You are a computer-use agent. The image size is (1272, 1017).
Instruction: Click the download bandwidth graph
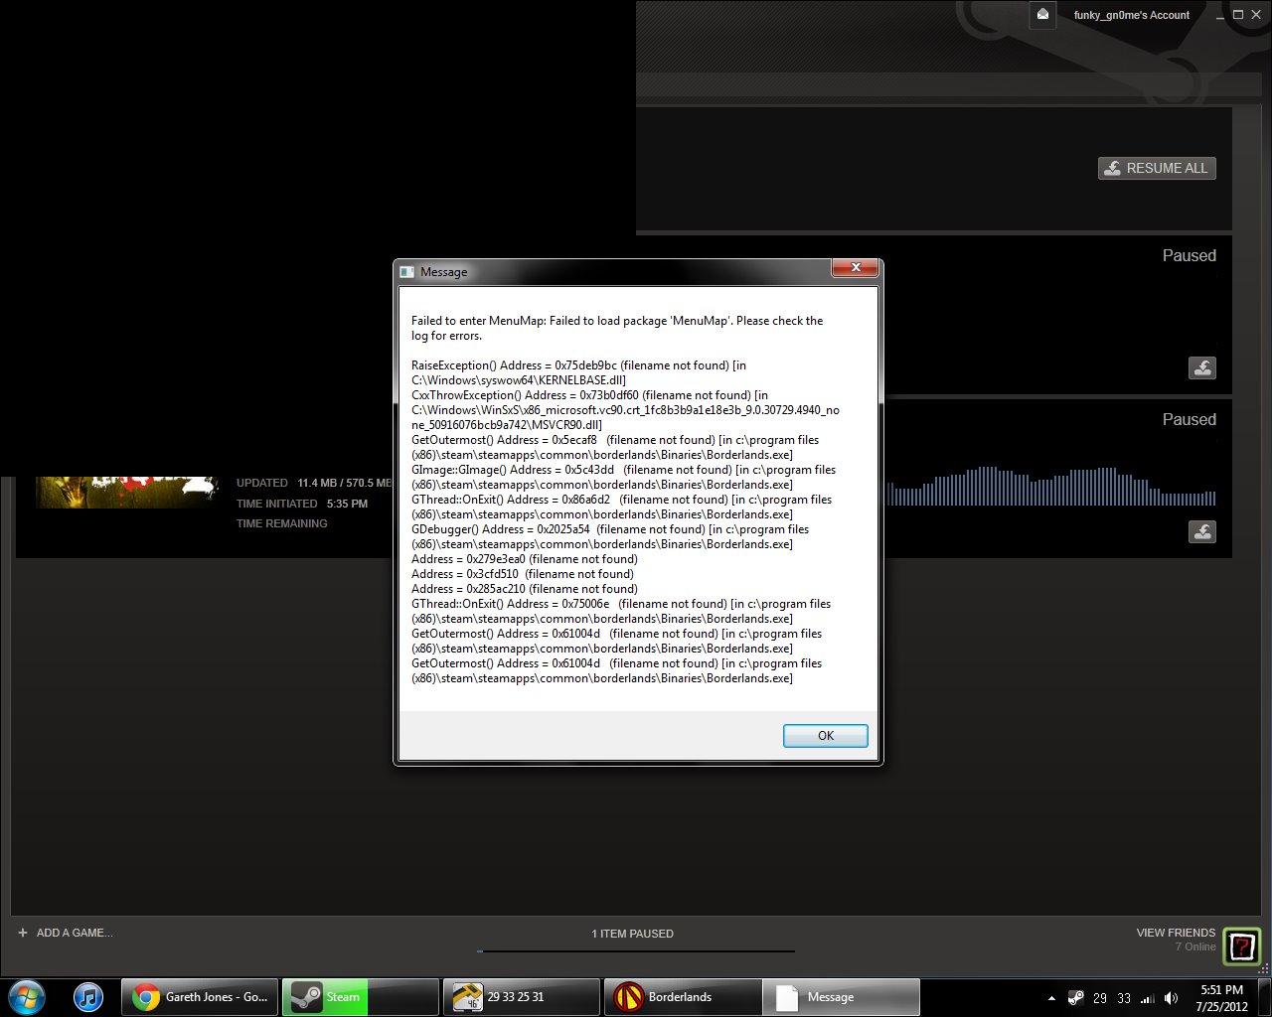1049,486
